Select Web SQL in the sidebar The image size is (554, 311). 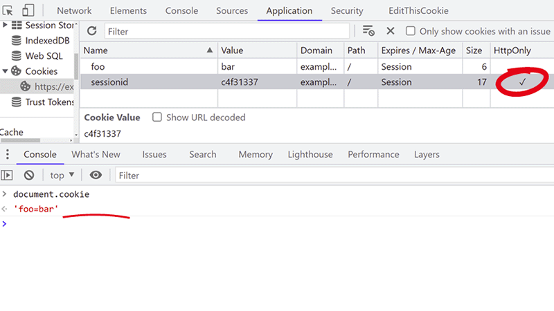[44, 56]
